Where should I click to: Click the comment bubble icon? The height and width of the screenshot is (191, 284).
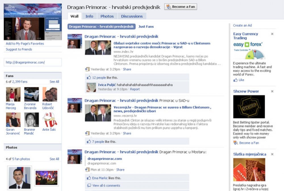[x=89, y=185]
